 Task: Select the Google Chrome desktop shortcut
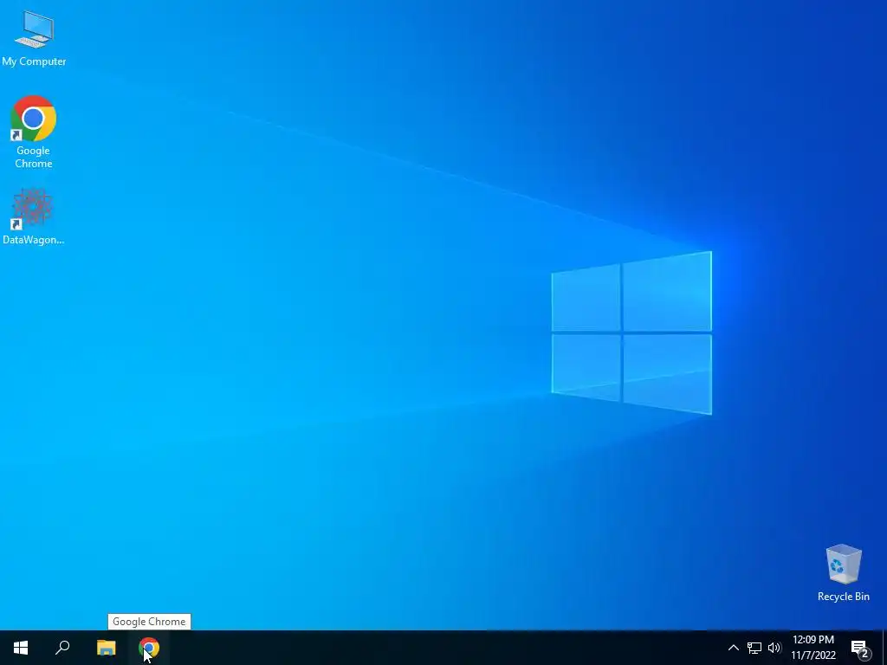(x=34, y=132)
